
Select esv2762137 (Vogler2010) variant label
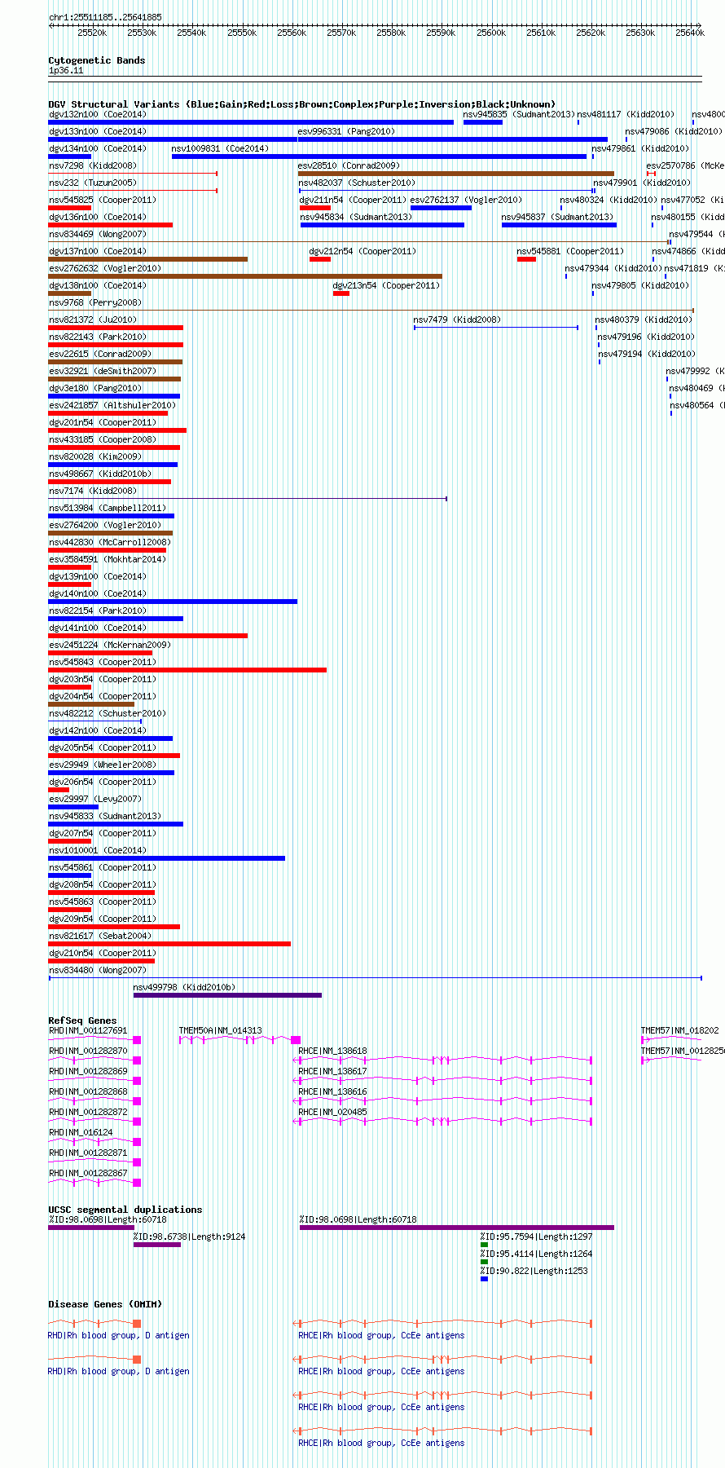coord(466,200)
